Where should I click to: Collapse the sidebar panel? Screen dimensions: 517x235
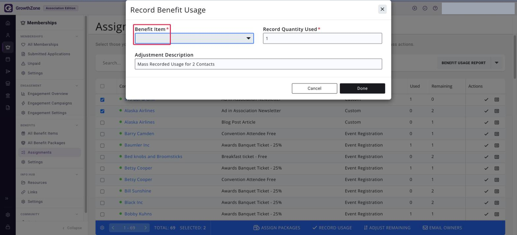72,228
